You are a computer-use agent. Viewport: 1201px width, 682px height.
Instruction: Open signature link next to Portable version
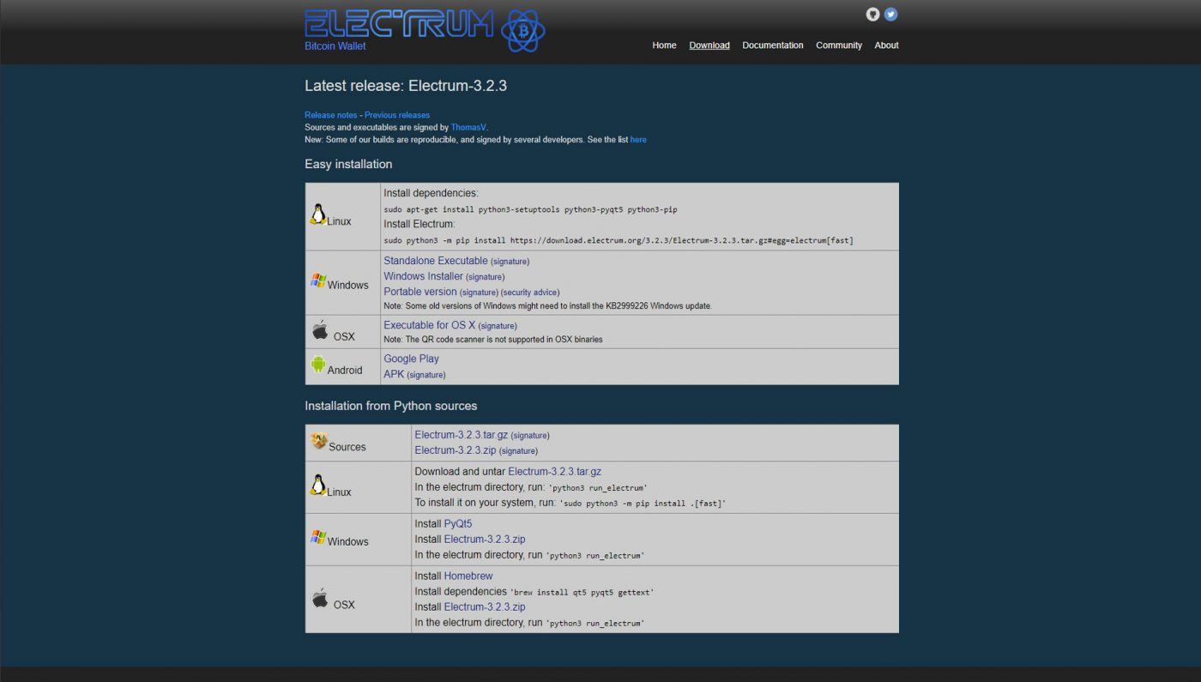479,293
